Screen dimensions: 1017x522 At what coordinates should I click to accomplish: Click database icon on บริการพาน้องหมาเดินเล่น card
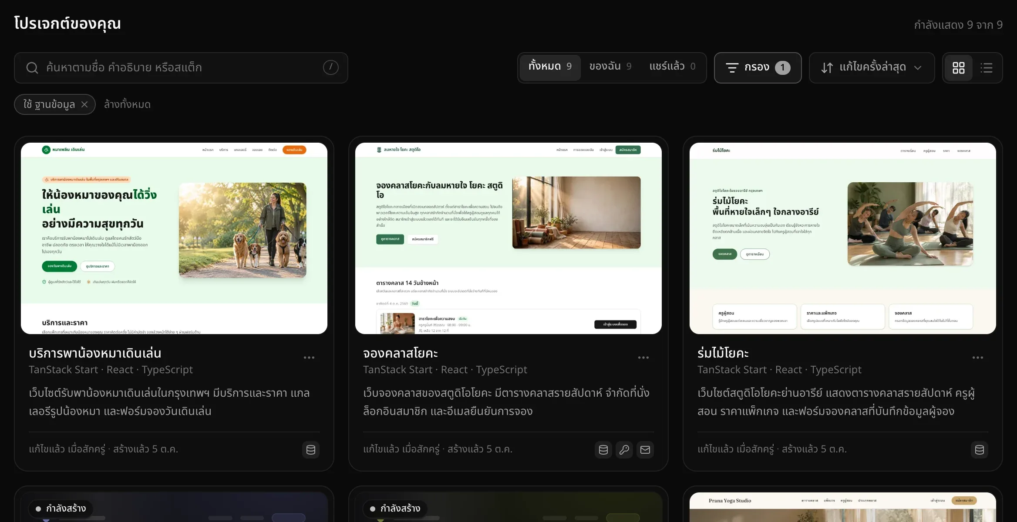pyautogui.click(x=311, y=450)
